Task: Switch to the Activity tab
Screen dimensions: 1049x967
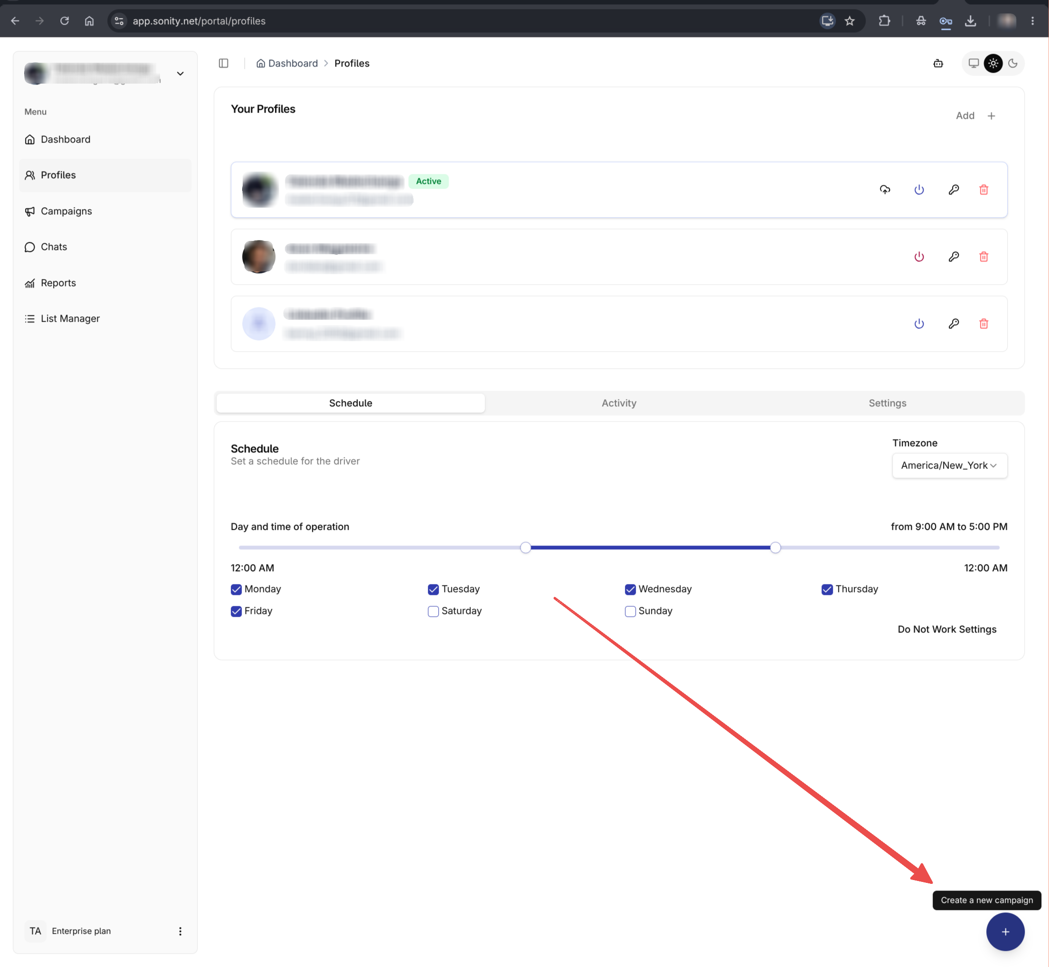Action: coord(619,403)
